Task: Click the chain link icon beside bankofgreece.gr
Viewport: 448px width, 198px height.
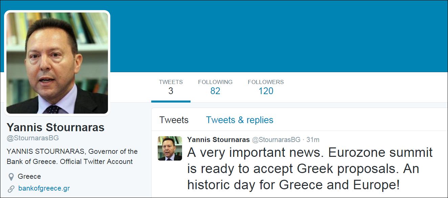Action: pyautogui.click(x=11, y=189)
